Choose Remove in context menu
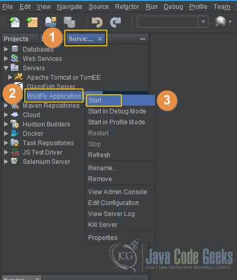The height and width of the screenshot is (280, 237). (x=120, y=179)
